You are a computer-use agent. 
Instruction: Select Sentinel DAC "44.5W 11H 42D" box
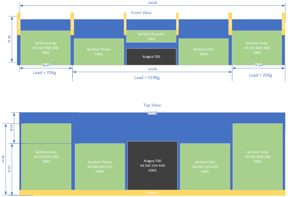click(205, 166)
